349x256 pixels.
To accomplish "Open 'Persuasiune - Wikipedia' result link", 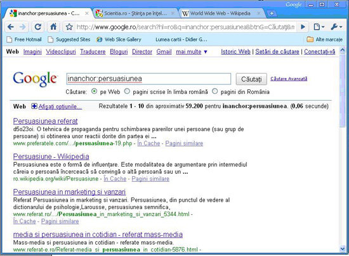I will click(51, 157).
